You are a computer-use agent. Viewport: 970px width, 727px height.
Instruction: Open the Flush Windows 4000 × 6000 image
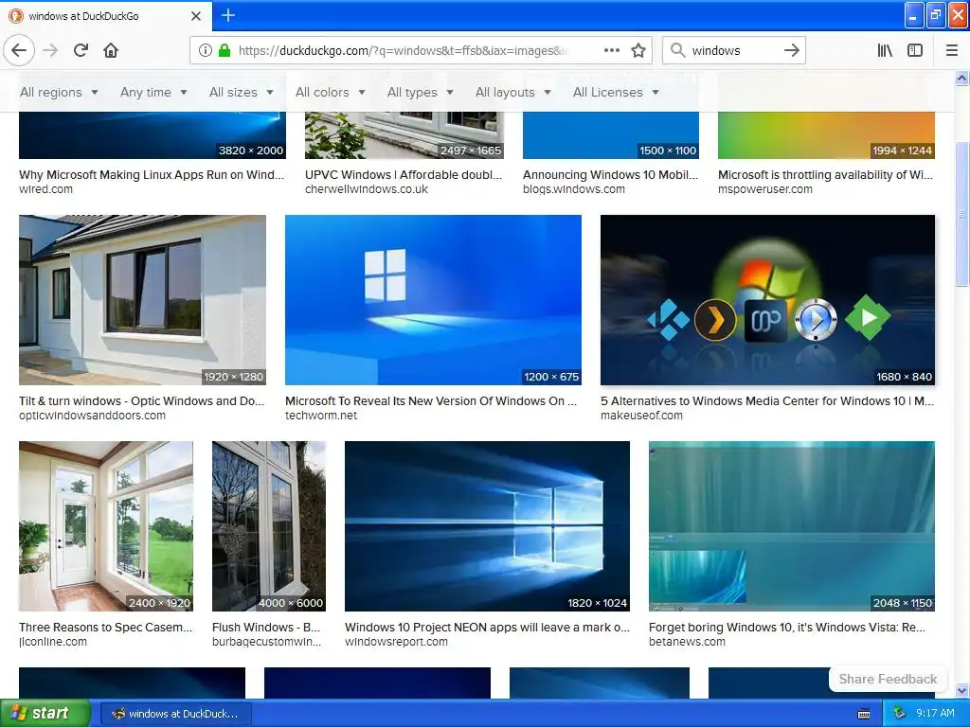[268, 526]
